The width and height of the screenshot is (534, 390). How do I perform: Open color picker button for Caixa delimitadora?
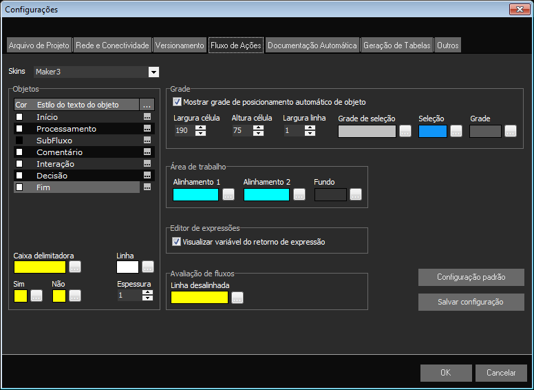pyautogui.click(x=75, y=267)
